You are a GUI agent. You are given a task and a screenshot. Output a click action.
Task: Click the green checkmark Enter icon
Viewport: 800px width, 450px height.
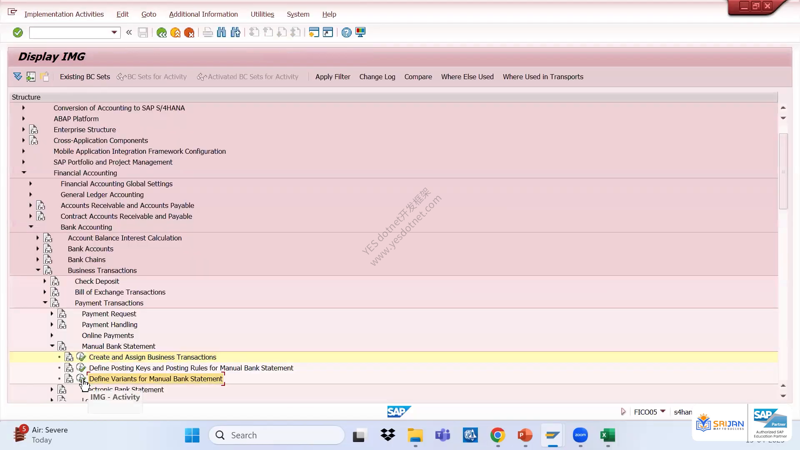point(17,32)
